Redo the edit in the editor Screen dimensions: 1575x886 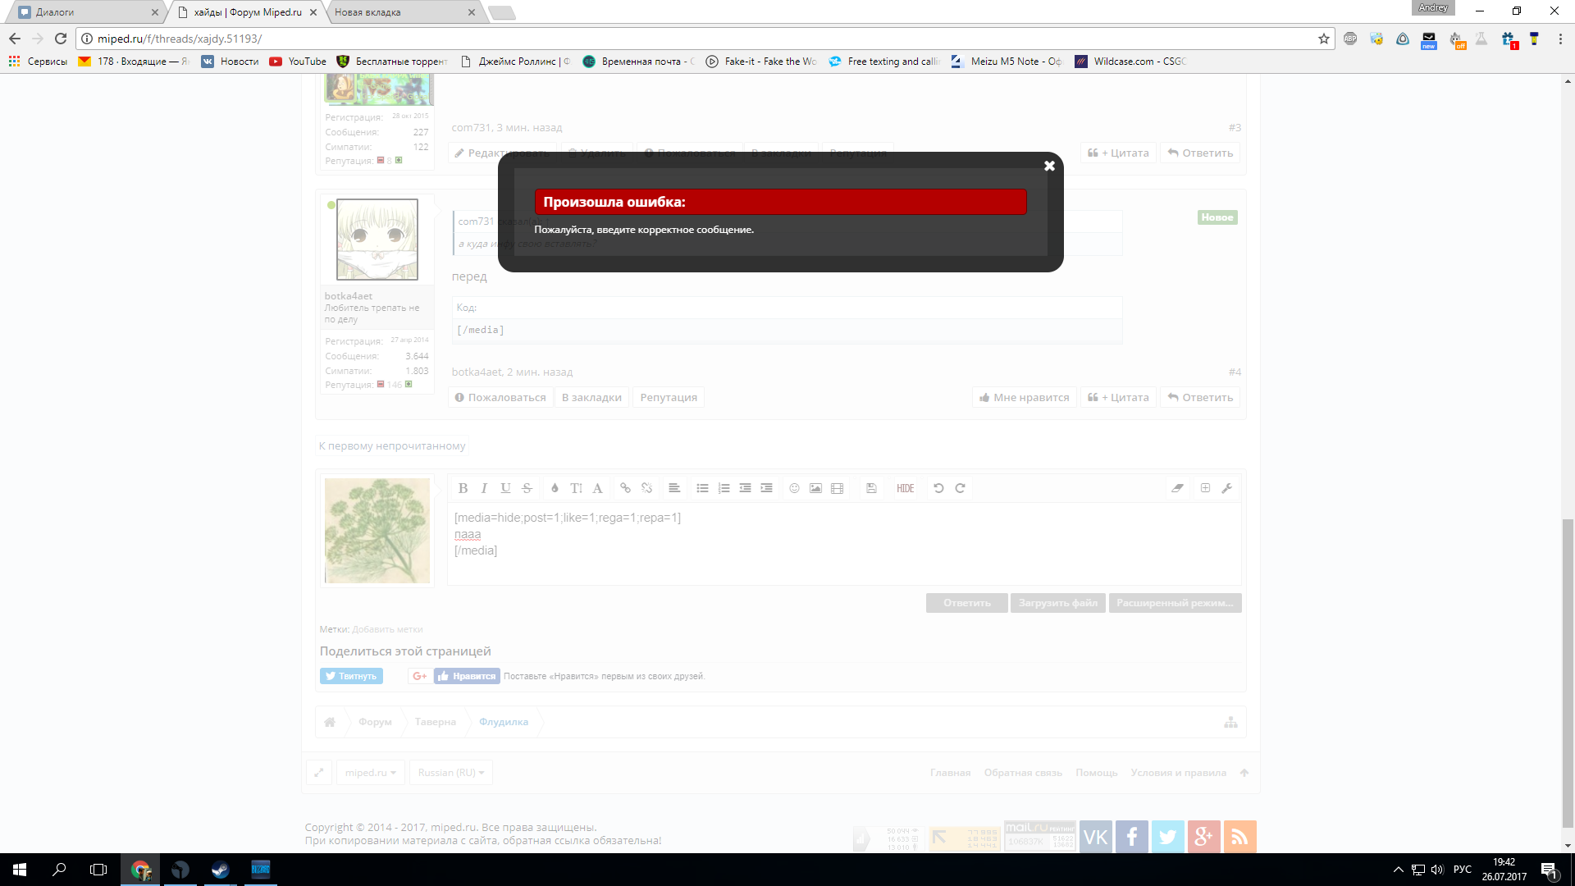click(x=960, y=488)
